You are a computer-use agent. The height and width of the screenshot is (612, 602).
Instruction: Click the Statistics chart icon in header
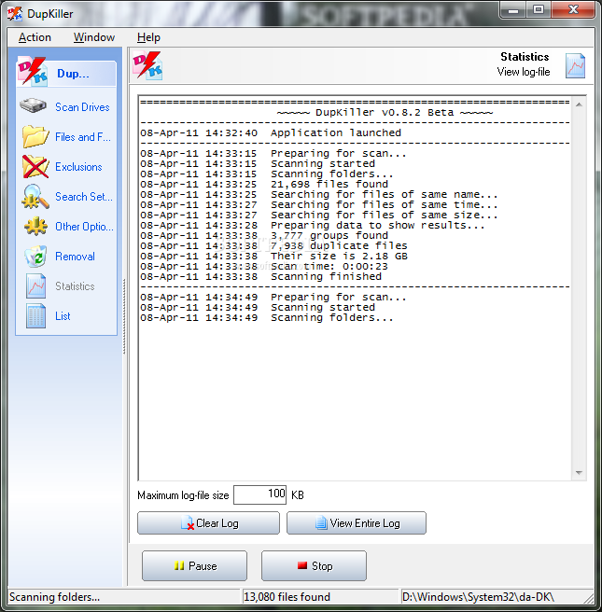click(575, 65)
